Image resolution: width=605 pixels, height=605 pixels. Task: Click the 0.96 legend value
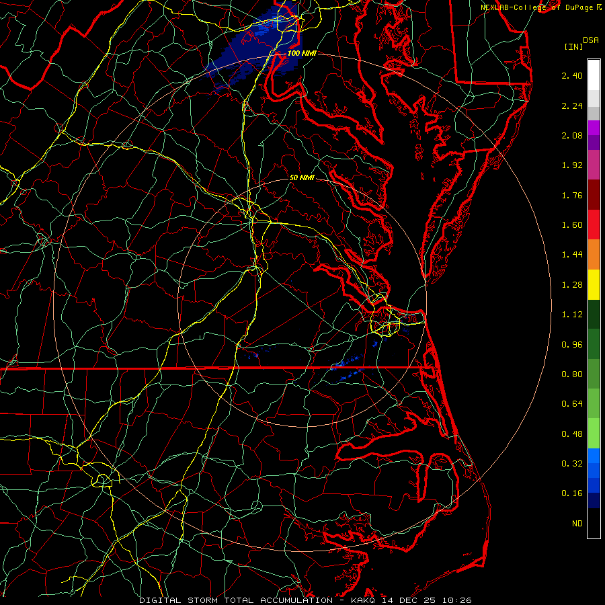[x=572, y=345]
